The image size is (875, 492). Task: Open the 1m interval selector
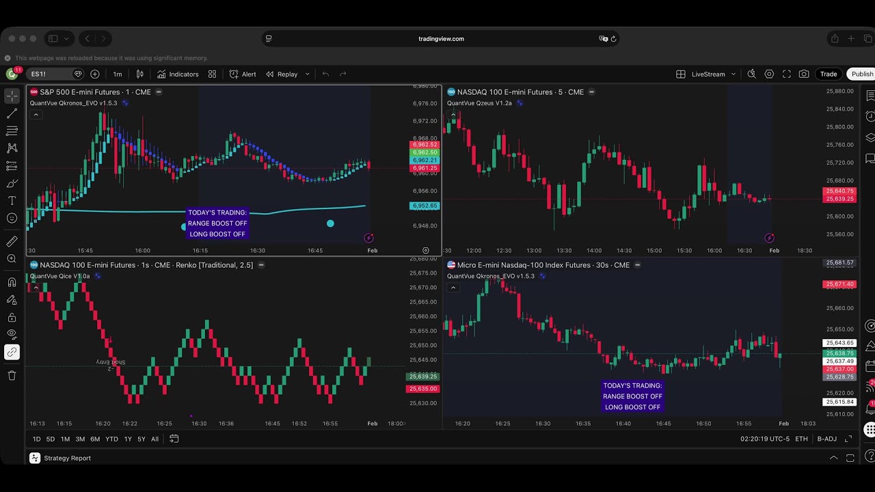[118, 74]
